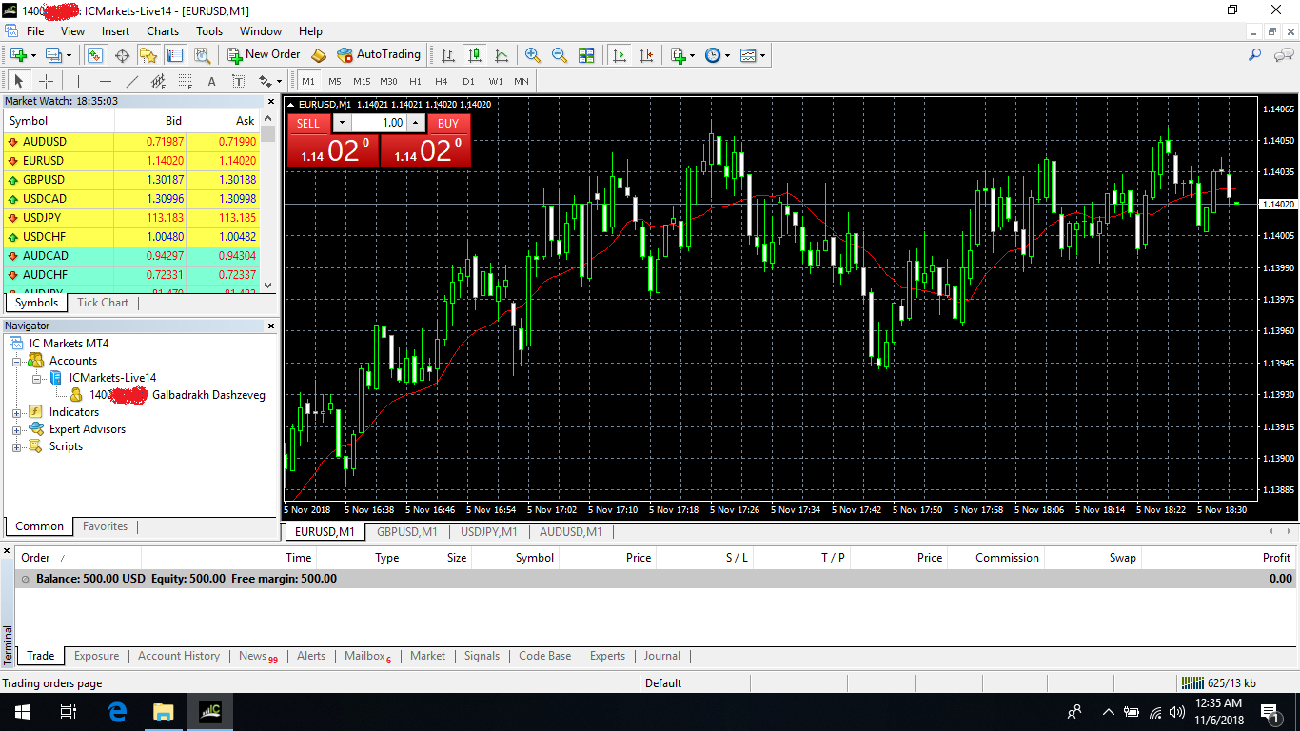Image resolution: width=1300 pixels, height=731 pixels.
Task: Open the Periodicity clock dropdown
Action: [x=718, y=55]
